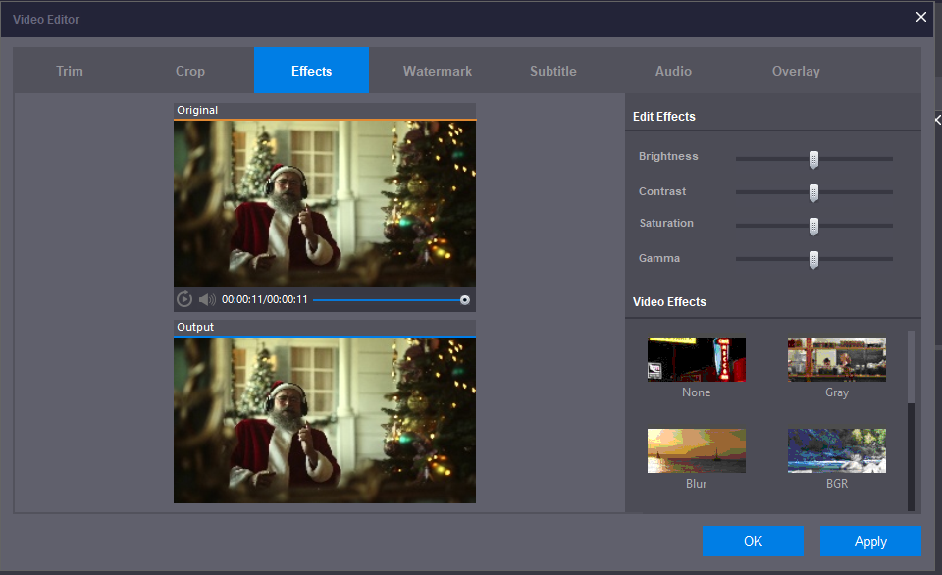The height and width of the screenshot is (575, 942).
Task: Click the collapse arrow at right window edge
Action: pos(938,120)
